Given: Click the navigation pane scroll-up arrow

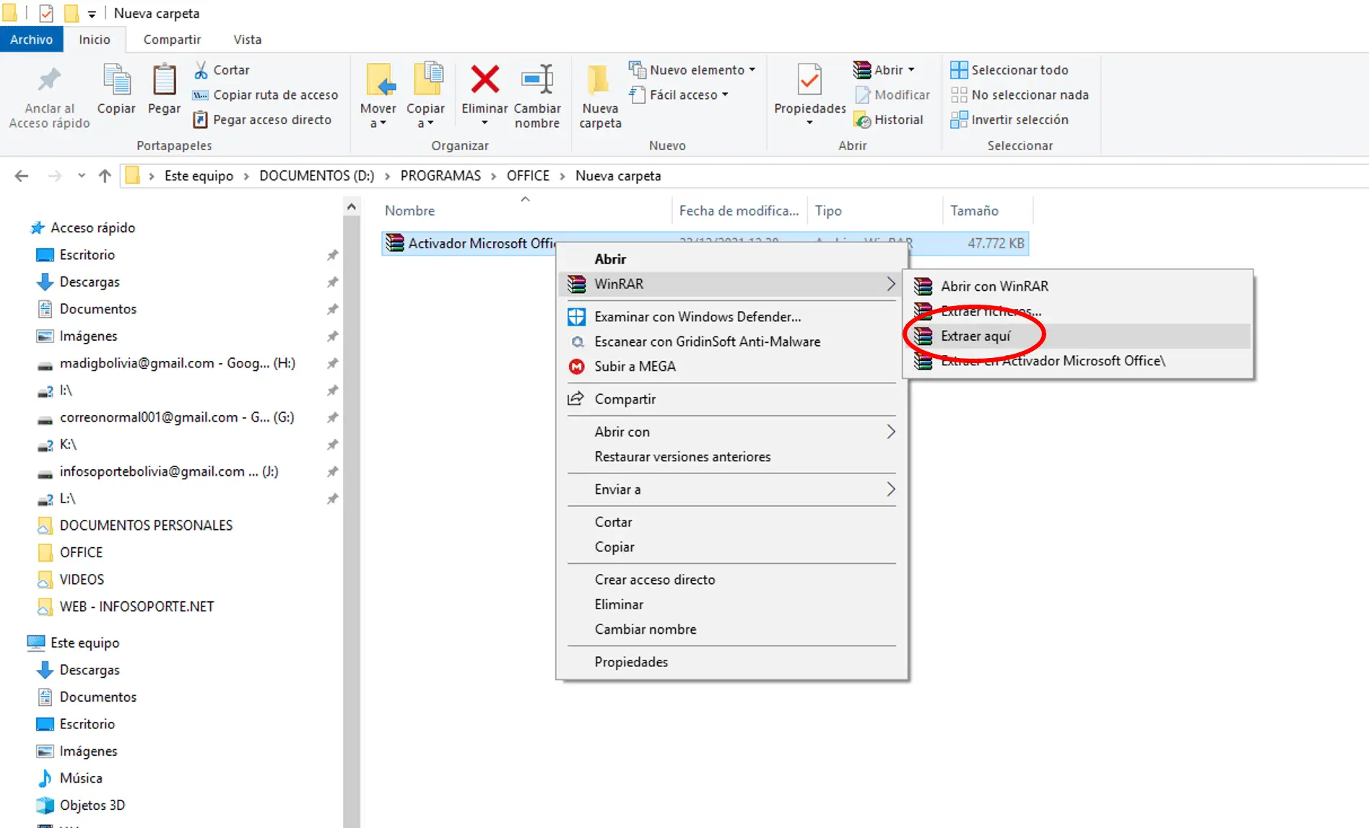Looking at the screenshot, I should point(351,206).
